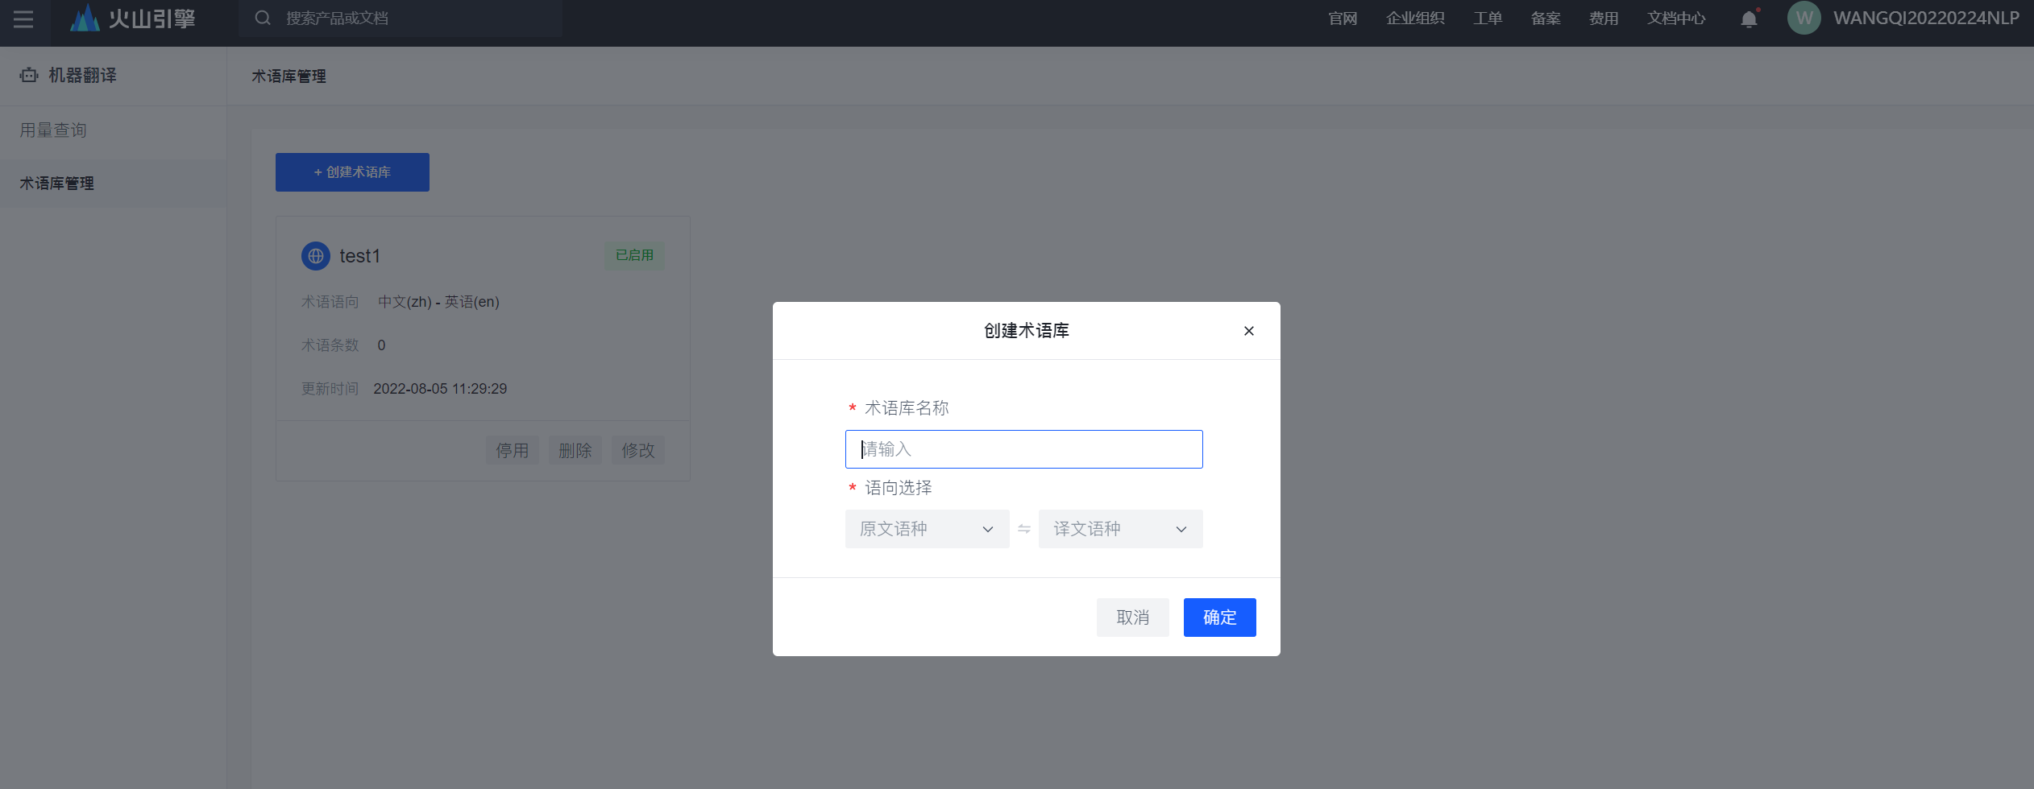Click the 已启用 status tag
This screenshot has width=2034, height=789.
point(635,255)
